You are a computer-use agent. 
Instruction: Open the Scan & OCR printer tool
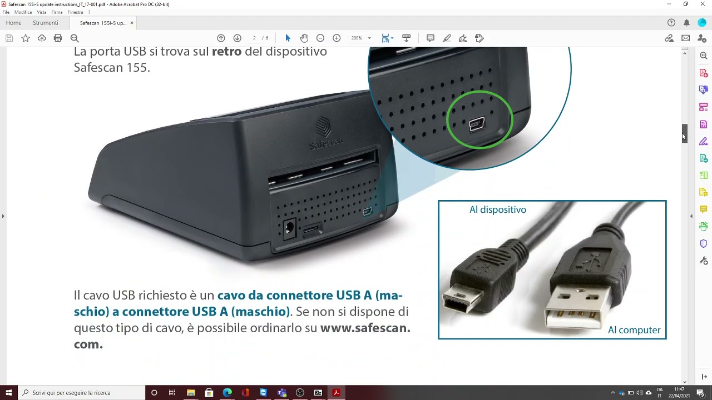click(x=704, y=226)
